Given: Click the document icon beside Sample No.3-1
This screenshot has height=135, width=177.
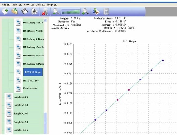Looking at the screenshot, I should [x=9, y=105].
